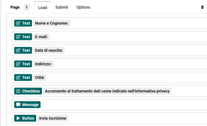Select page number 1 badge
207x126 pixels.
[x=27, y=7]
